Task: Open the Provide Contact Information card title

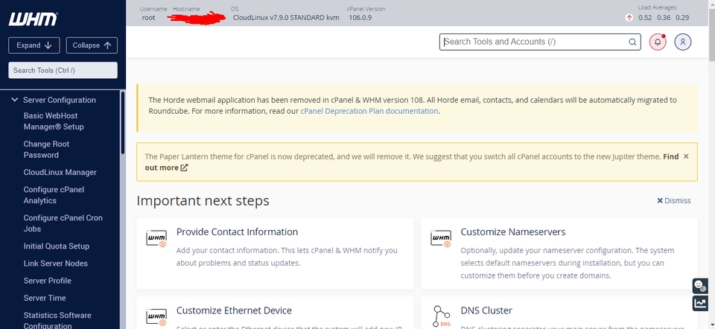Action: click(x=237, y=232)
